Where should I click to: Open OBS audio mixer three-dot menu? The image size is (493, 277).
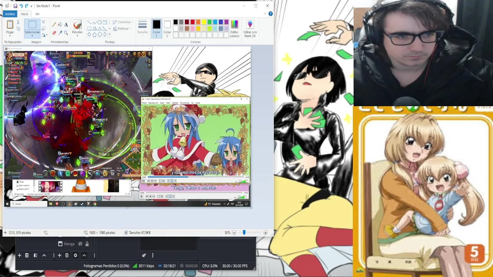(x=153, y=255)
